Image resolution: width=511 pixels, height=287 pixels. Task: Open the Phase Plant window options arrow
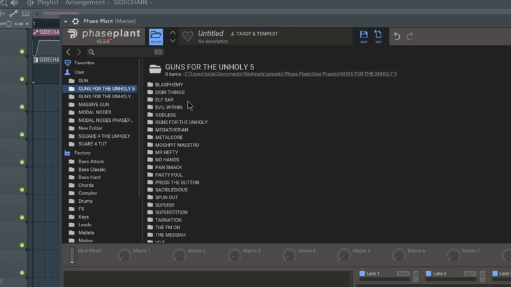pos(66,22)
